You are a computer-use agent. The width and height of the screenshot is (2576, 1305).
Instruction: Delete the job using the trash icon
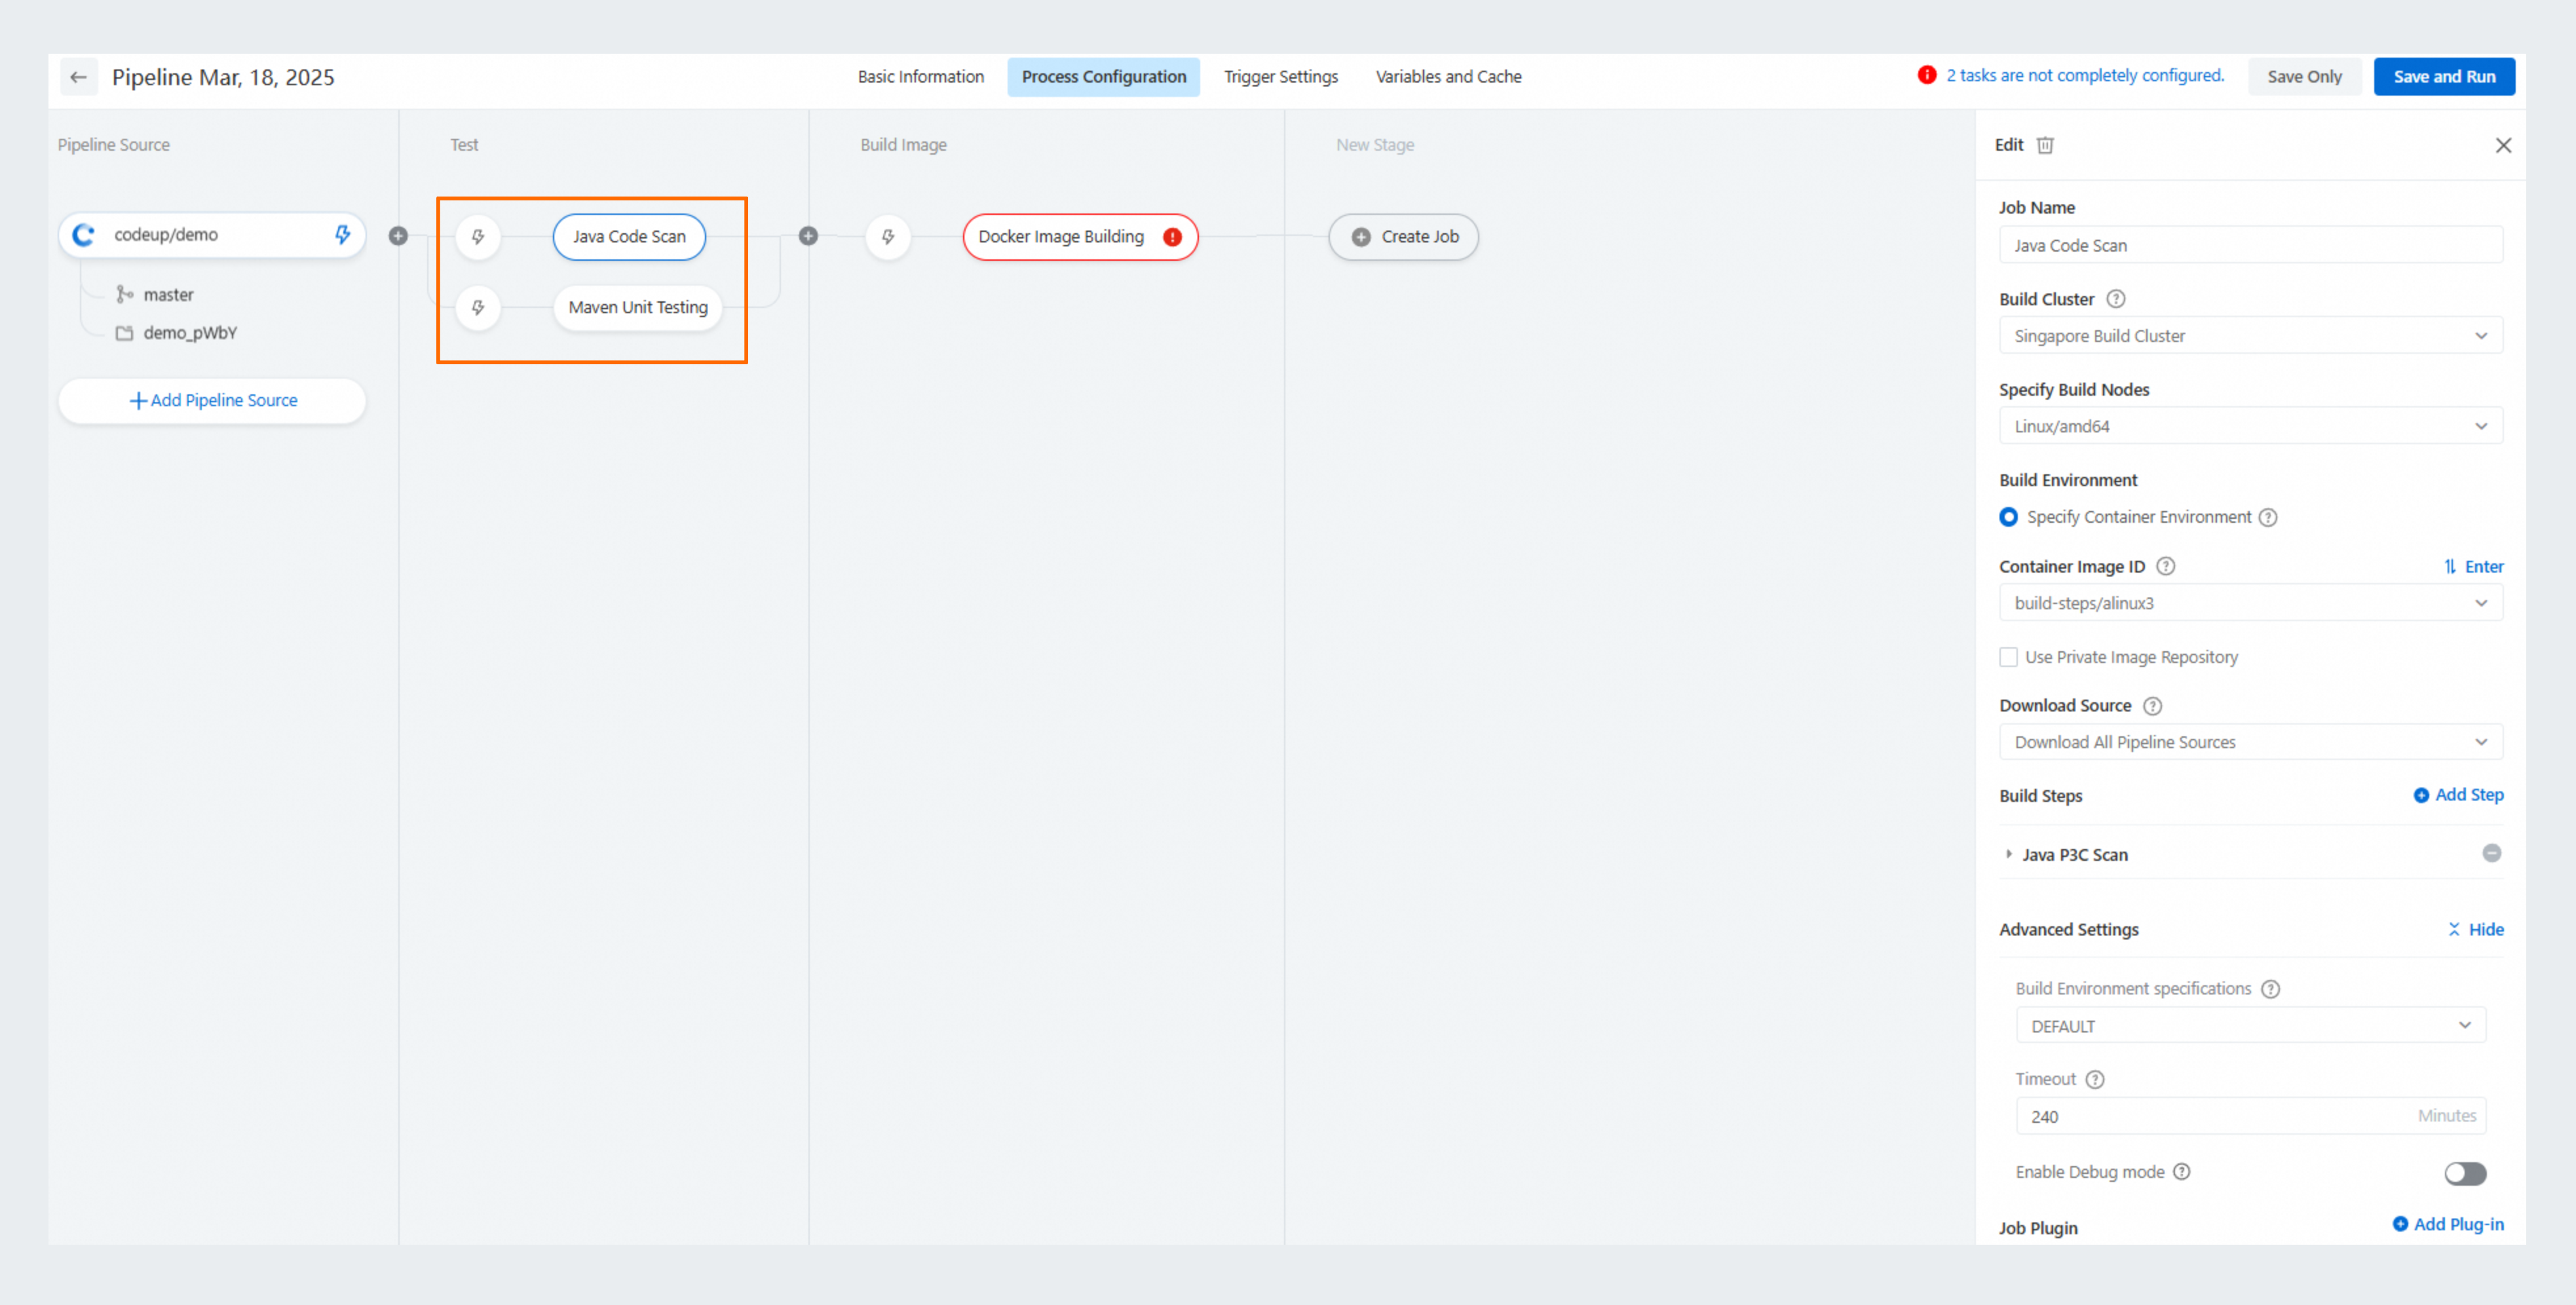click(2045, 145)
